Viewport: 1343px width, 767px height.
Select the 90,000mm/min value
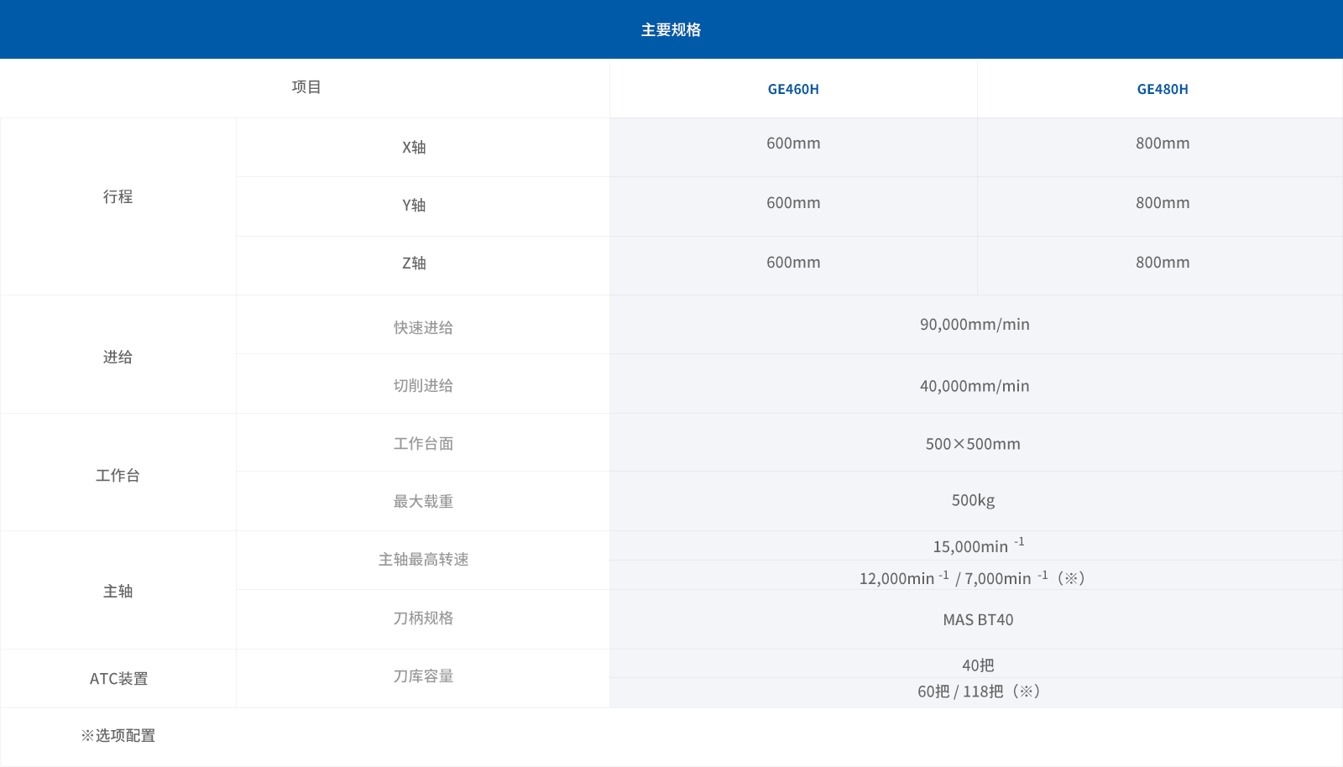[975, 325]
